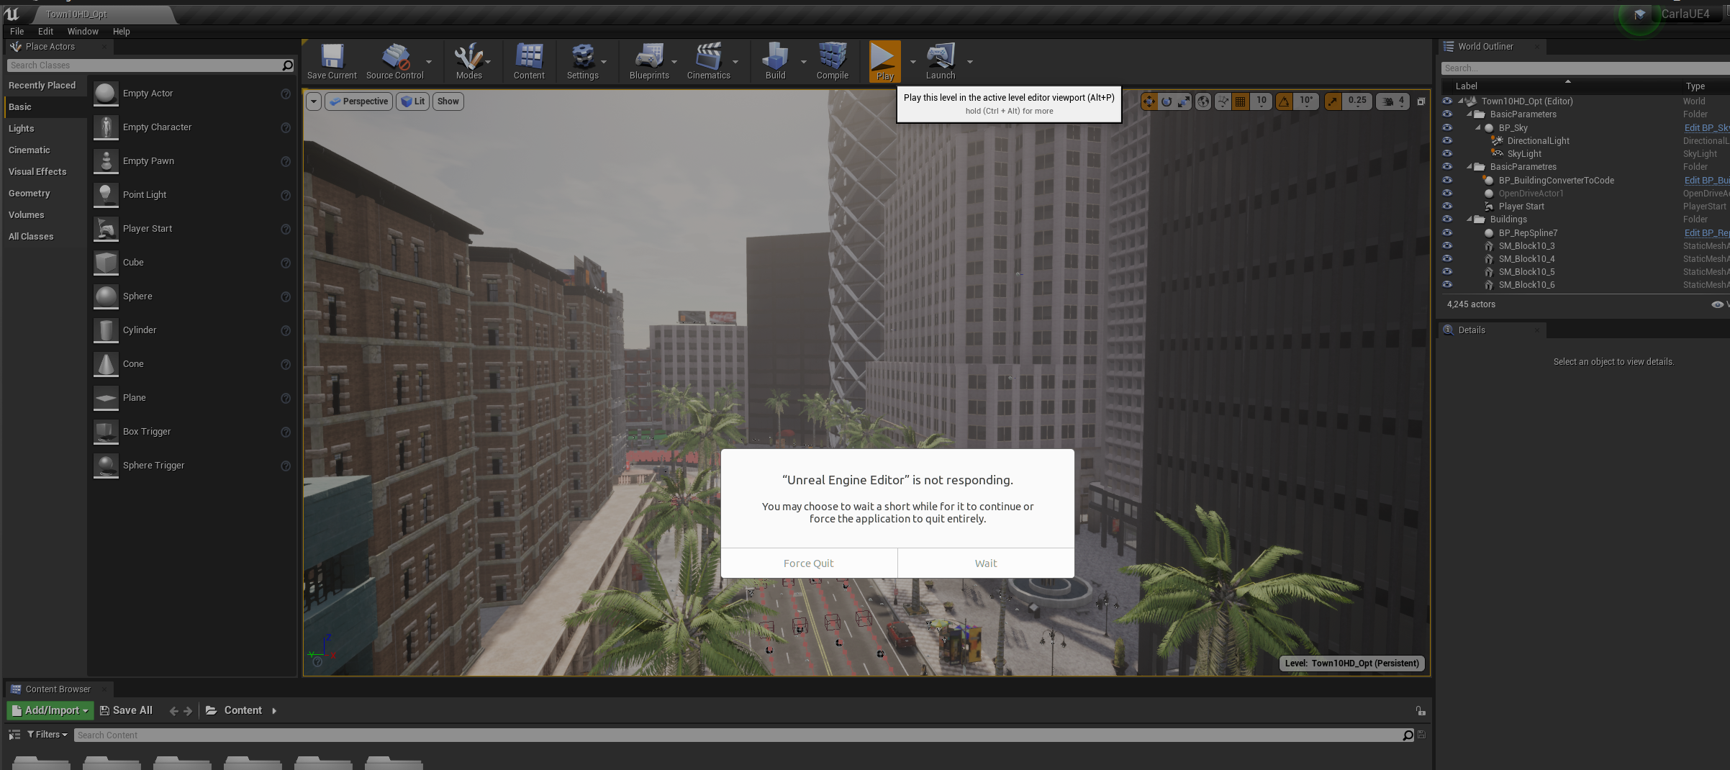Maximize or restore the viewport icon

pos(1421,101)
